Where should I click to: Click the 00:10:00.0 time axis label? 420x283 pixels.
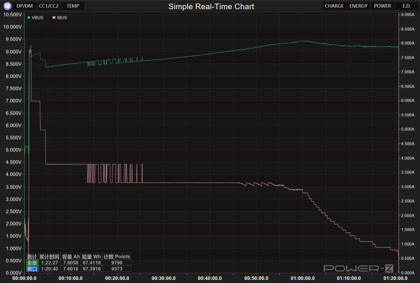71,278
